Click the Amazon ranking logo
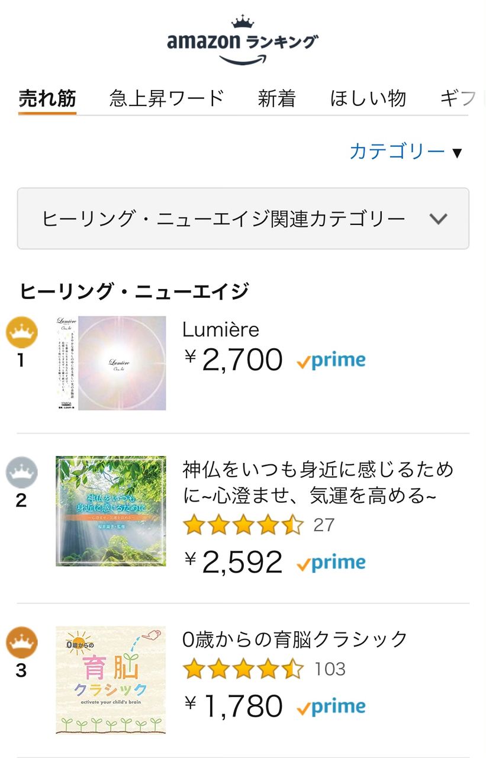This screenshot has height=758, width=486. [243, 41]
